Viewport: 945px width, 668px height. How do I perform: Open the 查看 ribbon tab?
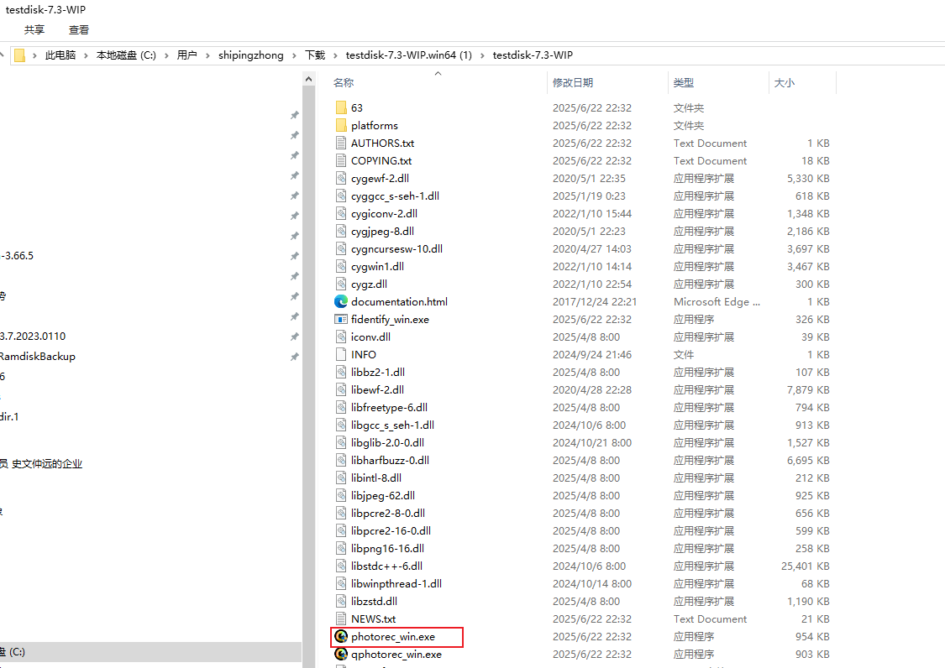tap(79, 29)
